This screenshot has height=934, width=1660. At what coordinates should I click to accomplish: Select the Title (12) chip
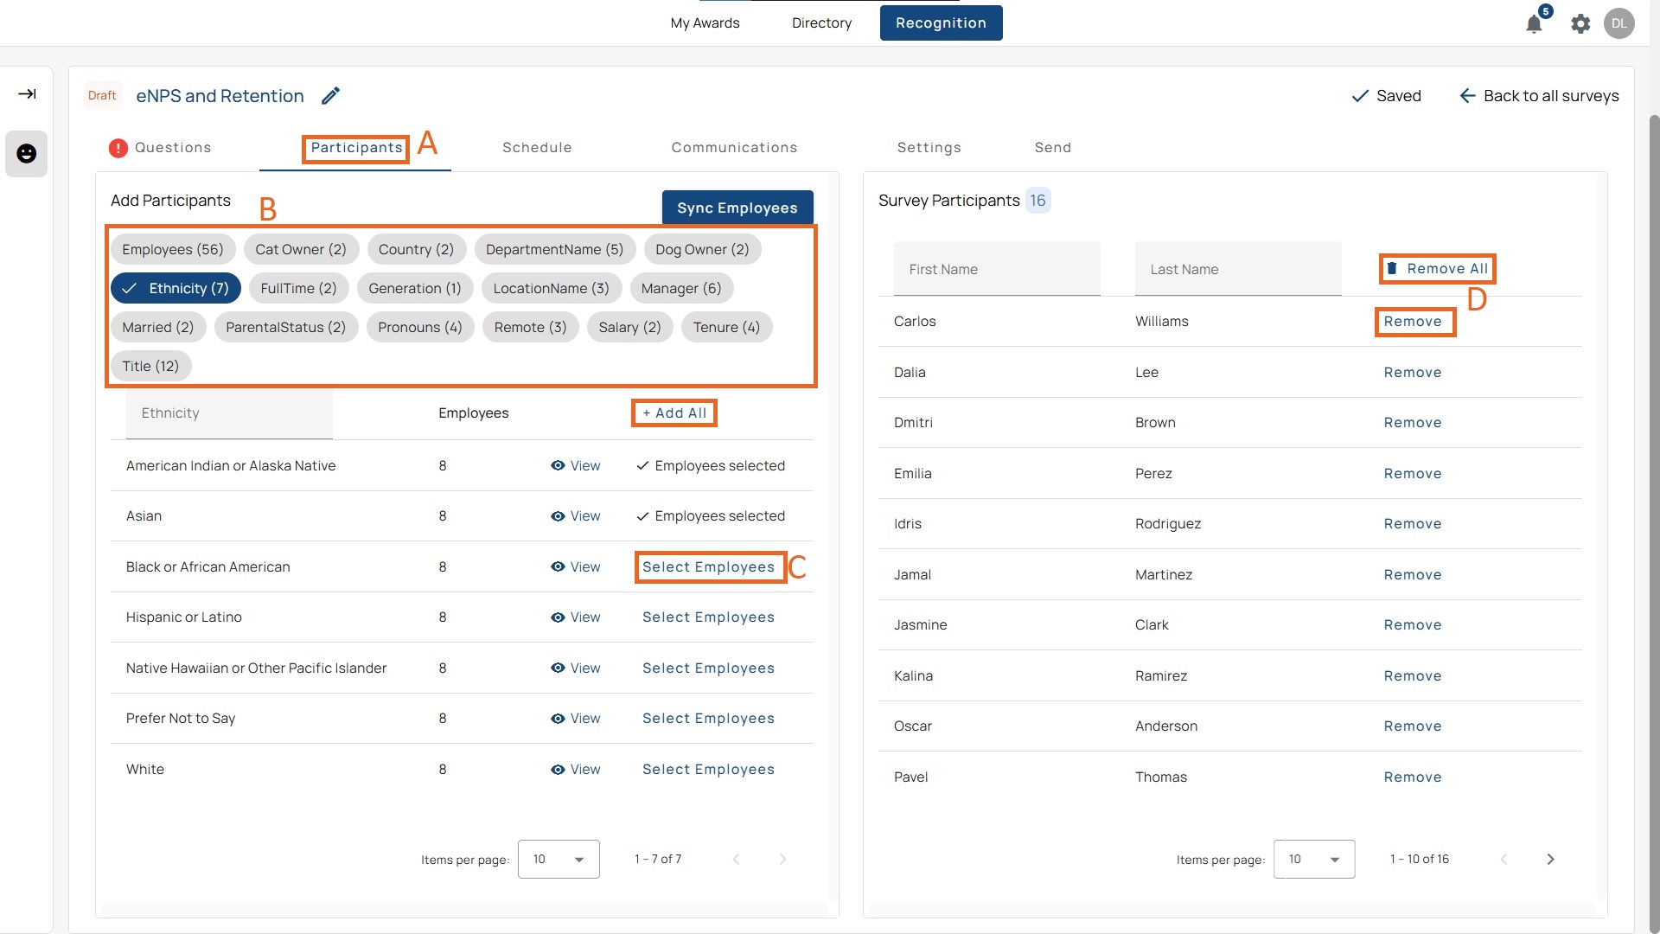coord(150,366)
